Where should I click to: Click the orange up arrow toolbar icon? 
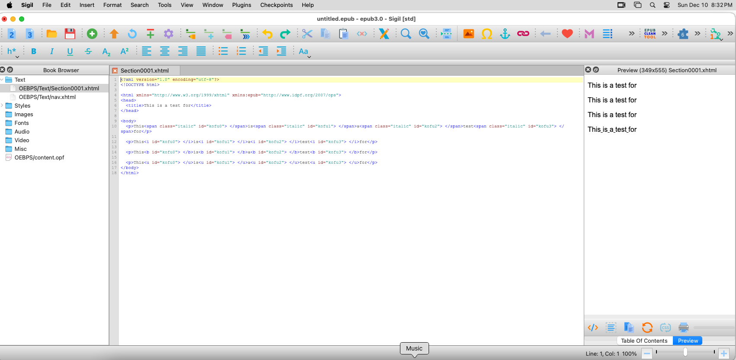[x=114, y=34]
